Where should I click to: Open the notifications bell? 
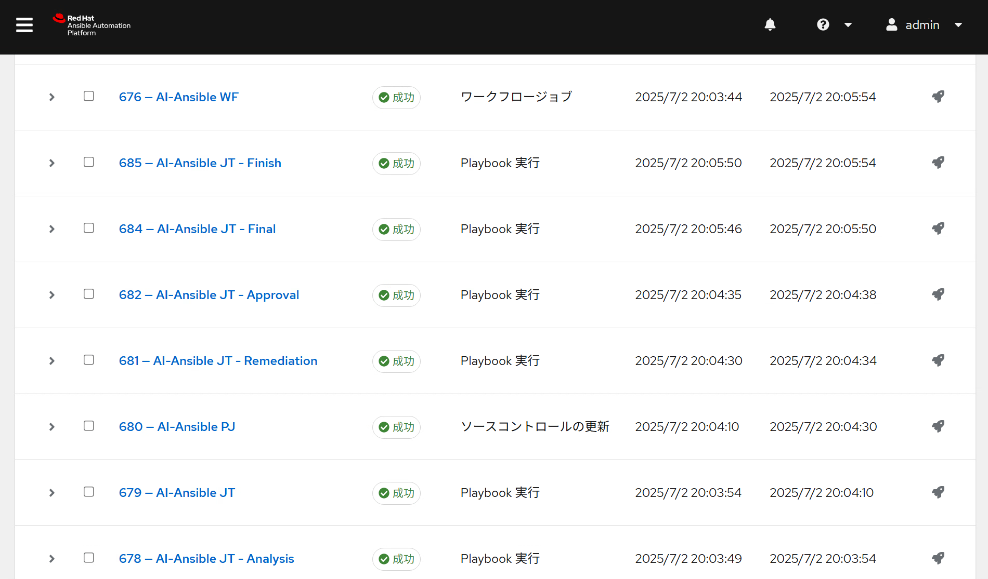tap(770, 24)
